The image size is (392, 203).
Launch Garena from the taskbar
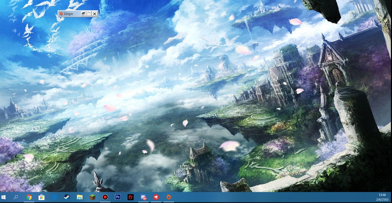click(131, 197)
